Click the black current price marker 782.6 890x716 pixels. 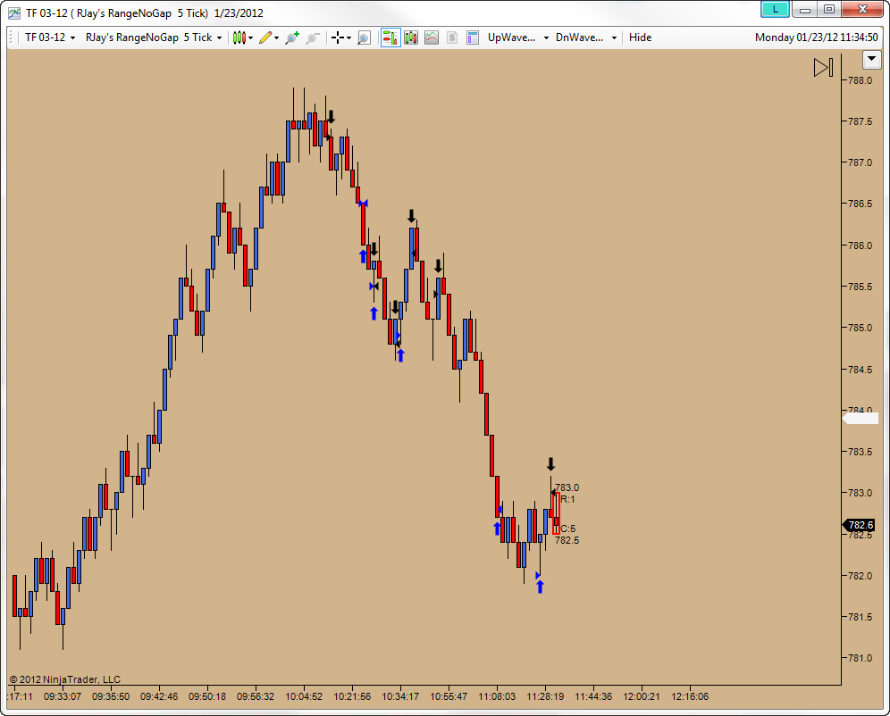pos(860,525)
